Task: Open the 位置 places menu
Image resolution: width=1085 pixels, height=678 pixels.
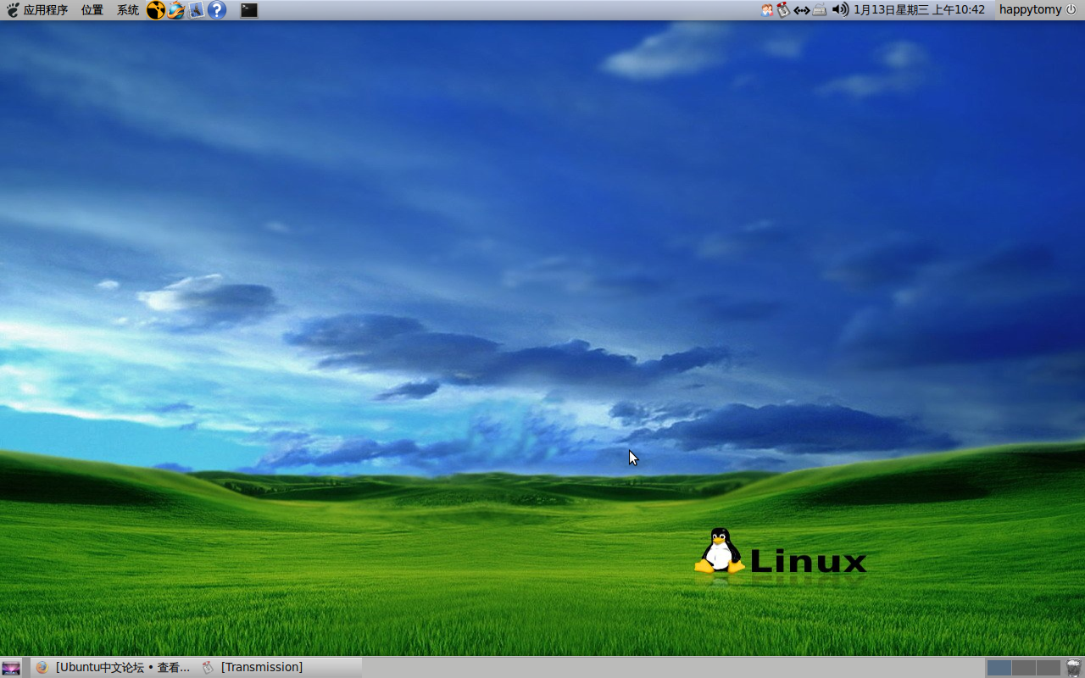Action: [x=92, y=10]
